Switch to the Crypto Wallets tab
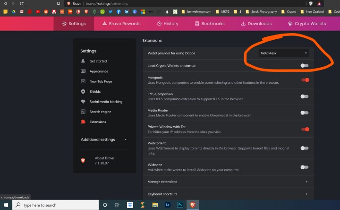Viewport: 340px width, 210px height. (x=307, y=24)
